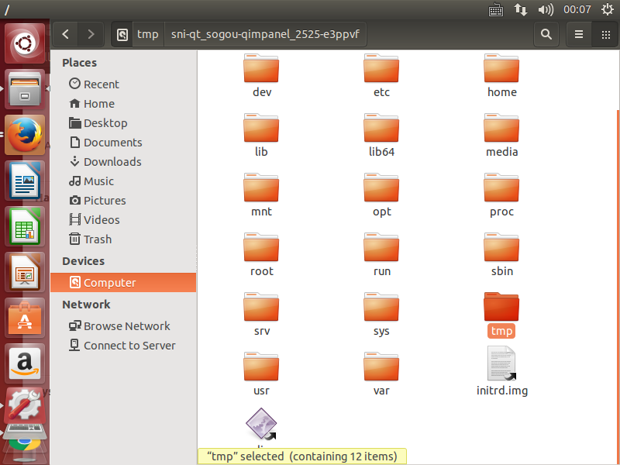Open Pictures in the sidebar

coord(123,201)
